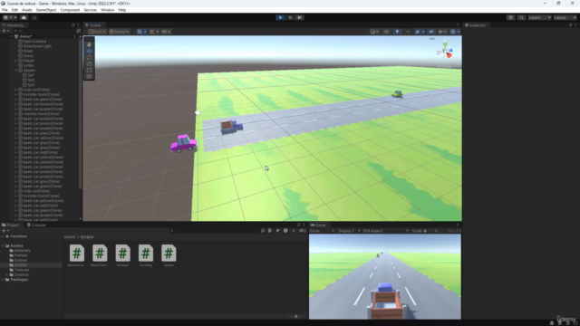Open Project panel three-dot menu
Viewport: 580px width, 326px height.
(304, 225)
